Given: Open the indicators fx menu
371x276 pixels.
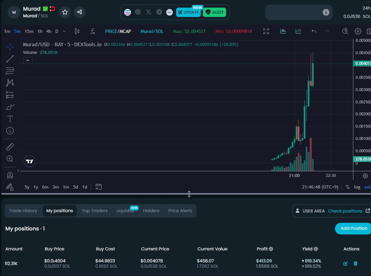Looking at the screenshot, I should point(93,31).
